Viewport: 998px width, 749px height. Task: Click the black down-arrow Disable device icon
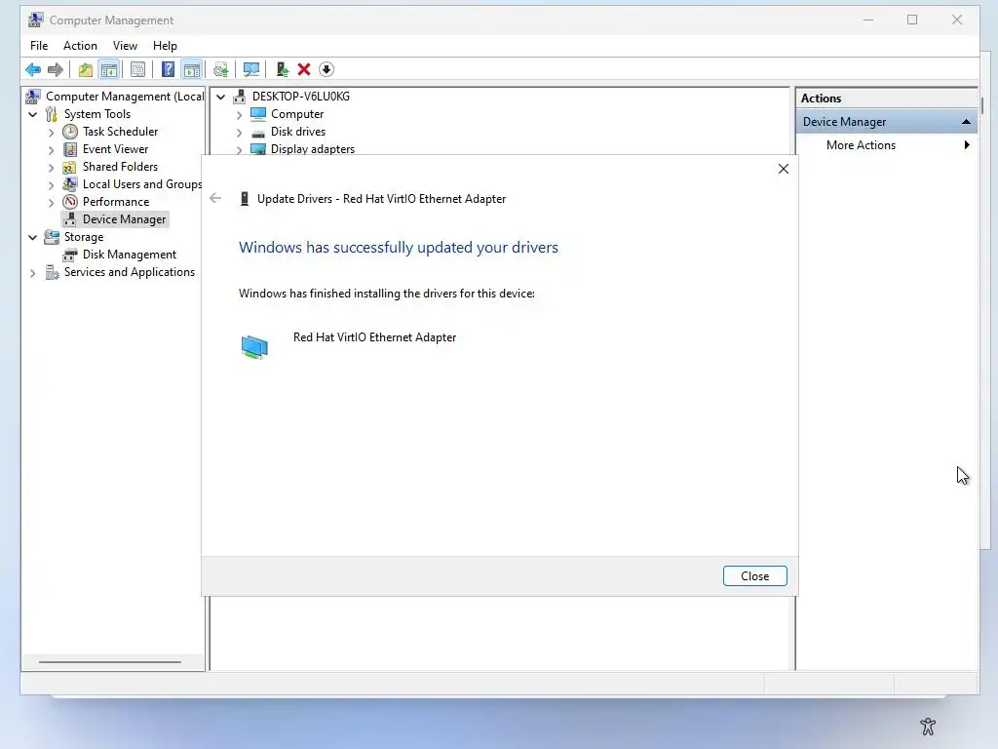pos(326,69)
